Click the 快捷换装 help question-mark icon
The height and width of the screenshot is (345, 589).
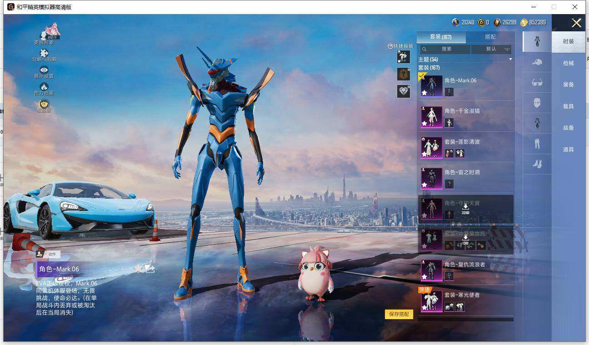click(390, 46)
